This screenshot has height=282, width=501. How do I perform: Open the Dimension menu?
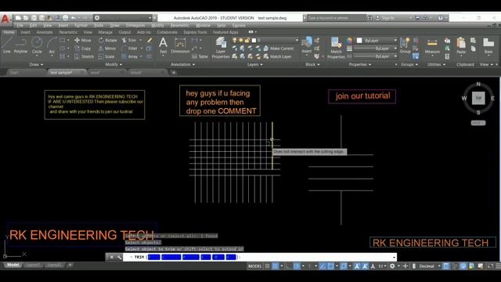pyautogui.click(x=135, y=25)
